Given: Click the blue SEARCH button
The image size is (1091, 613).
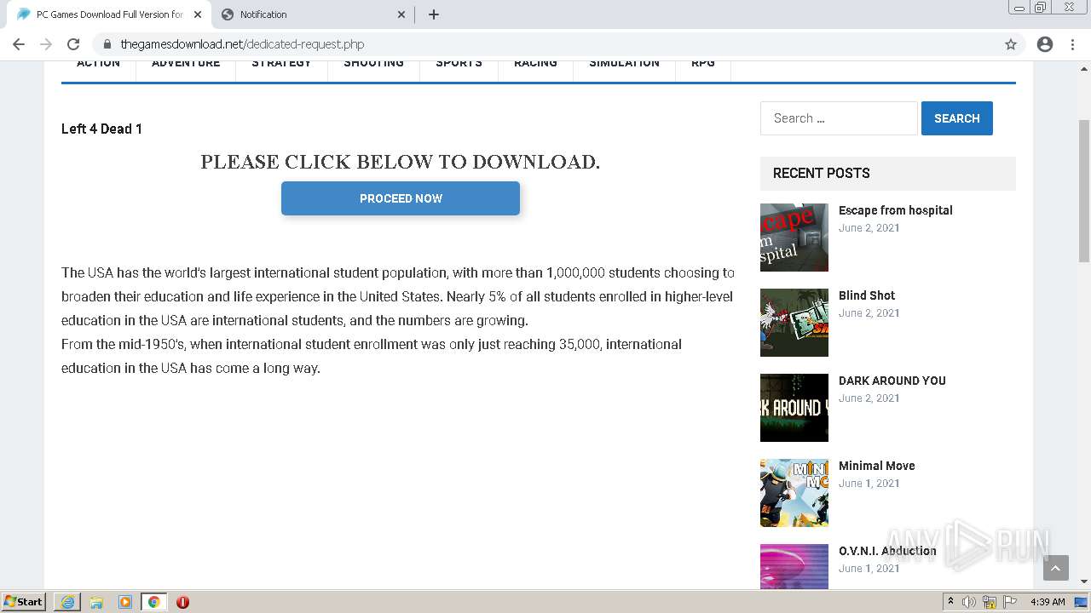Looking at the screenshot, I should [x=956, y=118].
